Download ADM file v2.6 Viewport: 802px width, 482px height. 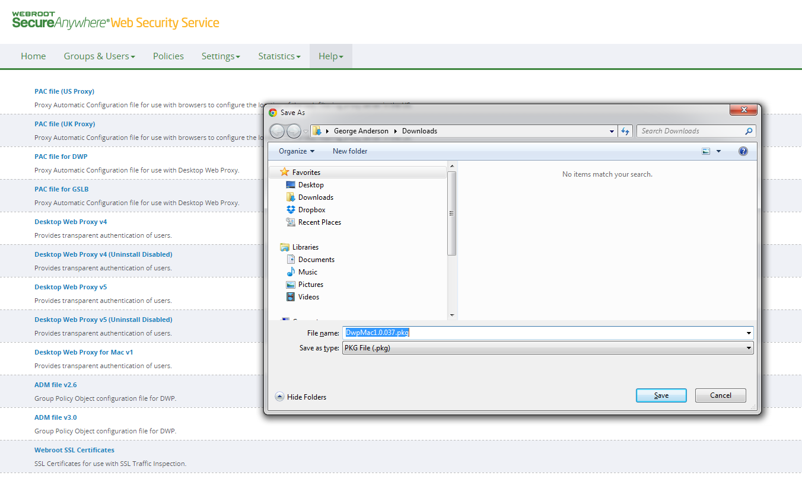pos(56,385)
